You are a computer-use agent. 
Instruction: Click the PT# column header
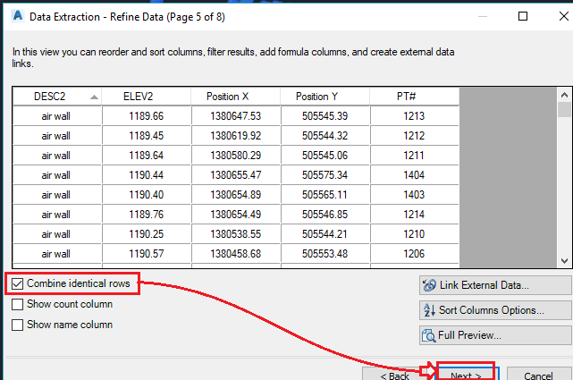point(415,97)
